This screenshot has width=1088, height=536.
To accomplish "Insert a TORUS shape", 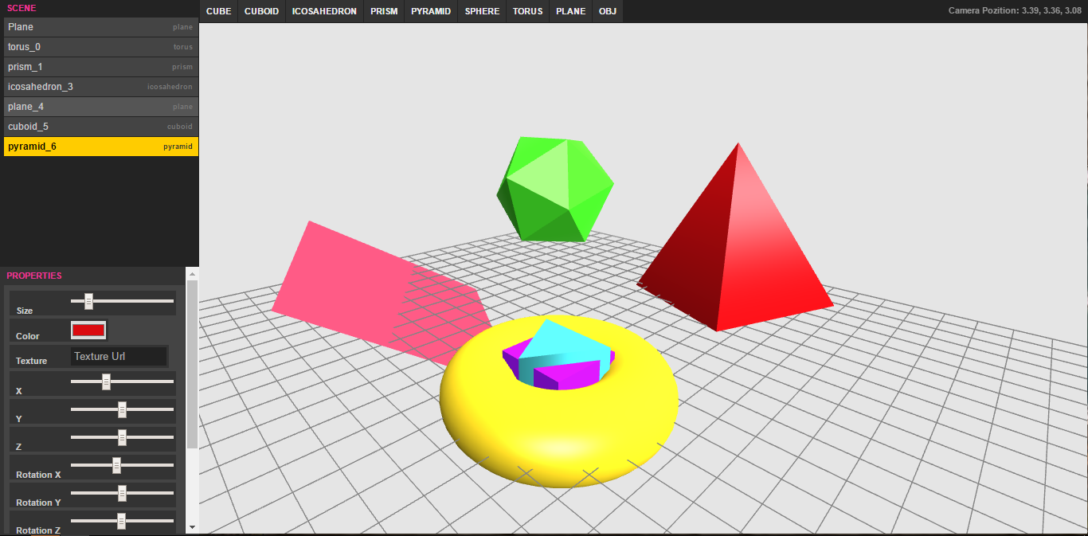I will pos(527,11).
